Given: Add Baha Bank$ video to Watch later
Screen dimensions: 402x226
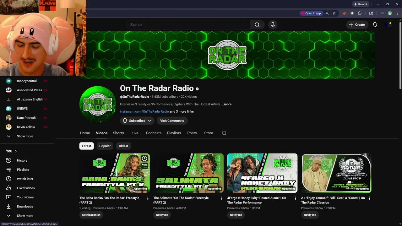Looking at the screenshot, I should [x=144, y=159].
